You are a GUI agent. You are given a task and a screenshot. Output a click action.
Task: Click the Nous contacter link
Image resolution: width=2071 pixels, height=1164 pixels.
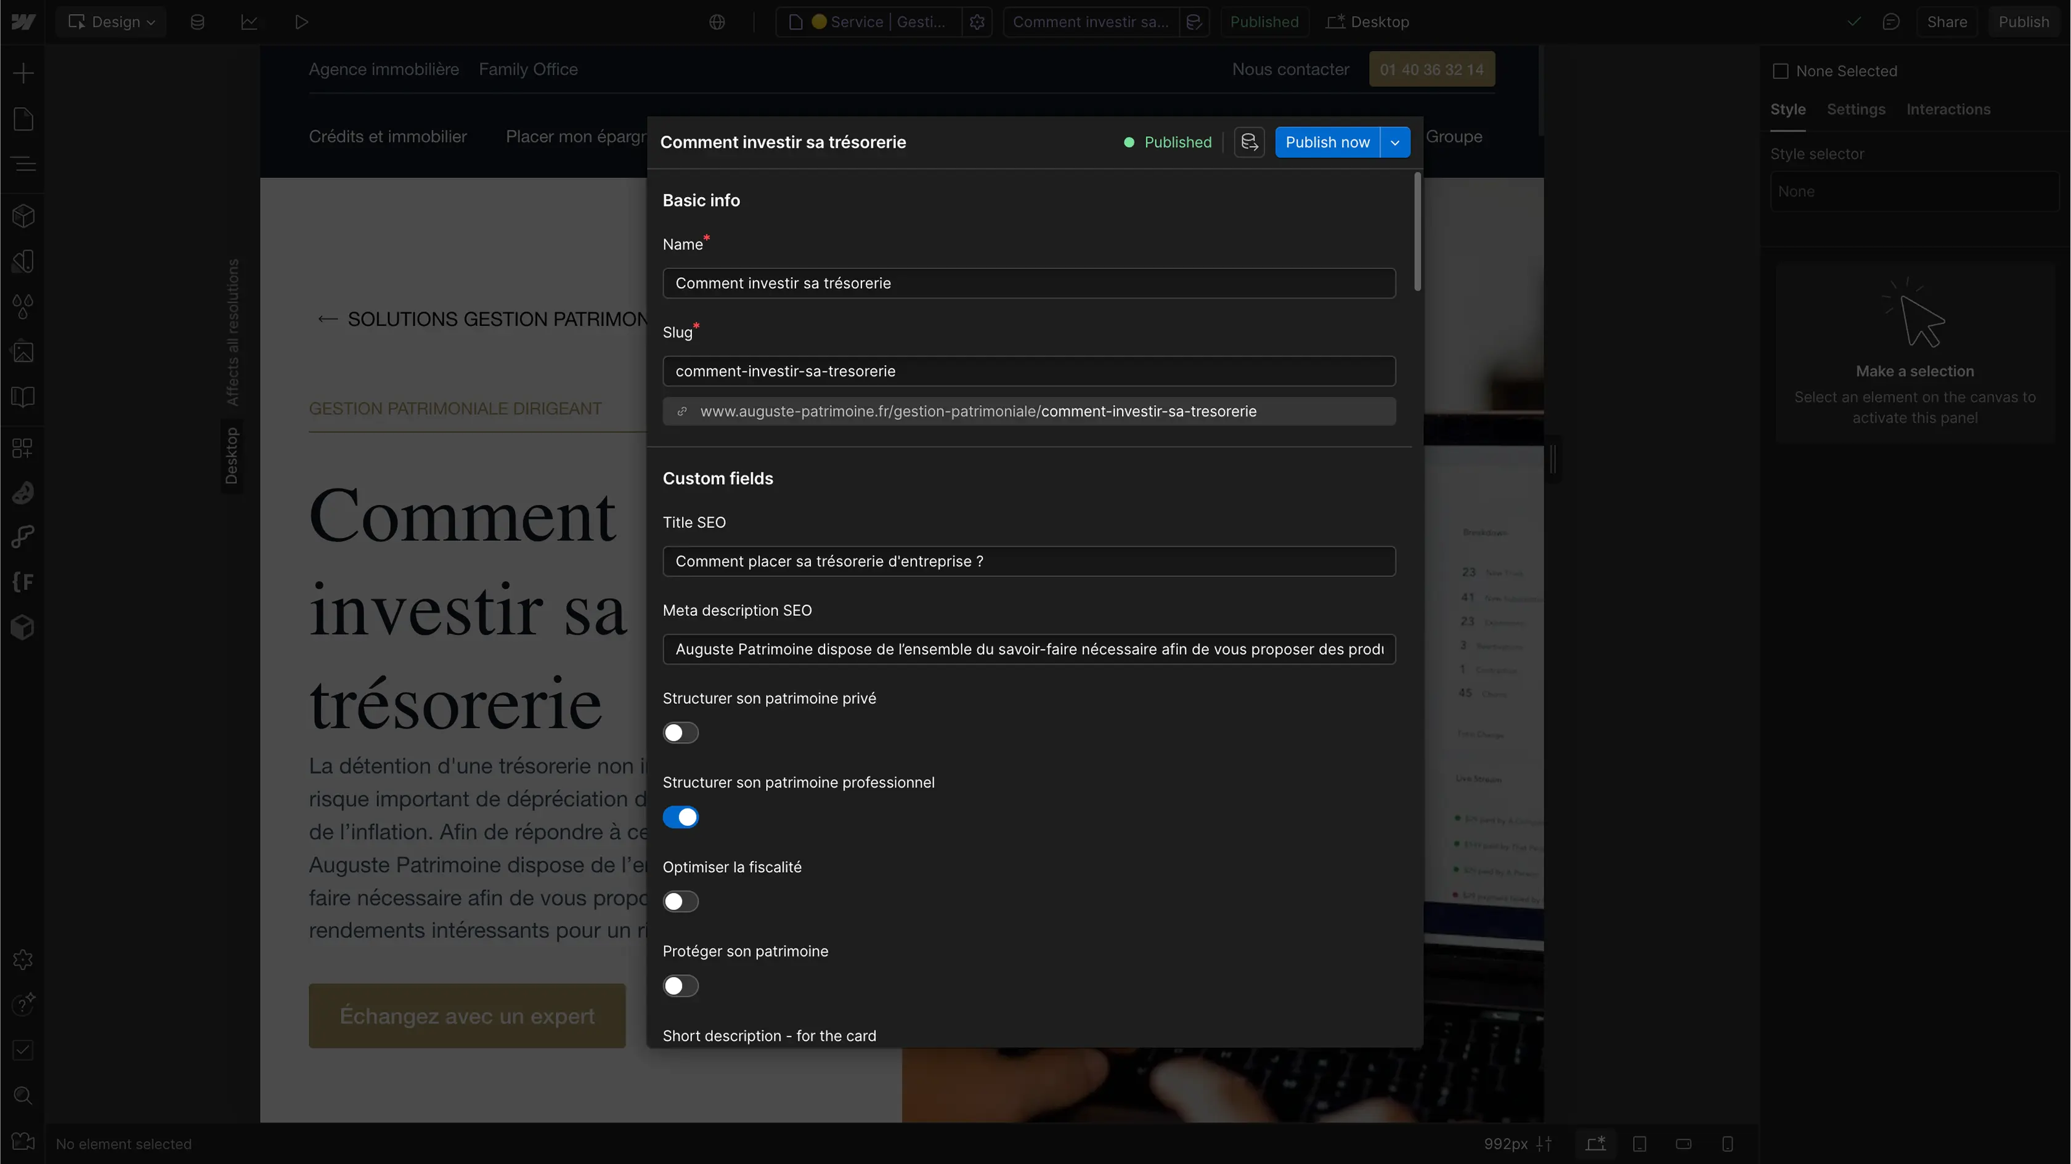[x=1290, y=69]
